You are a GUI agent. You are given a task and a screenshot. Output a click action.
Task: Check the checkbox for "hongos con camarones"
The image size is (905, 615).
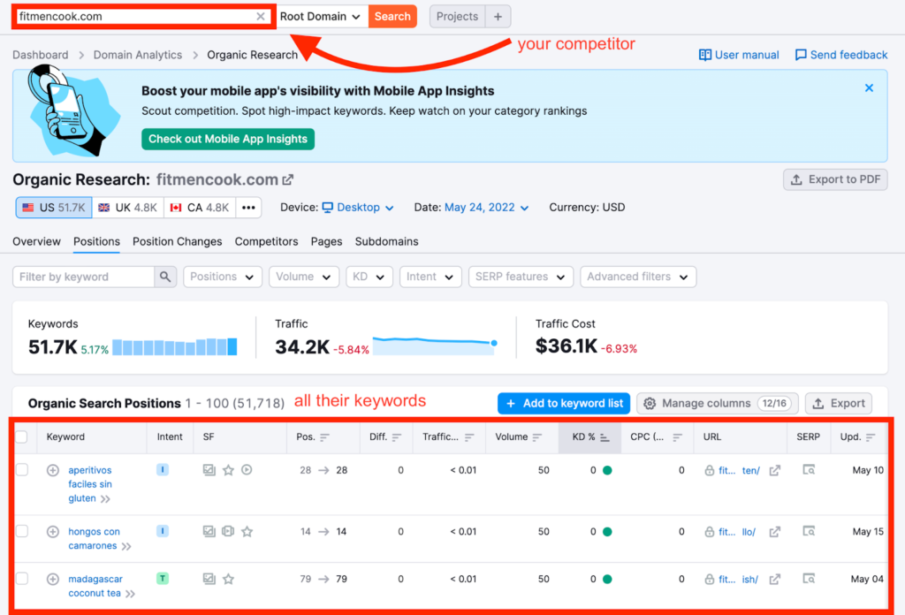(22, 531)
